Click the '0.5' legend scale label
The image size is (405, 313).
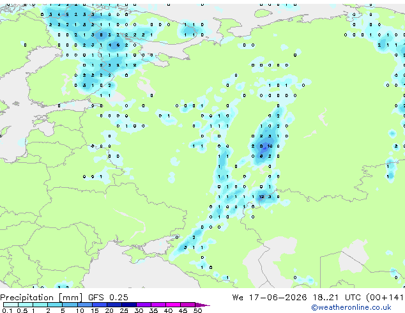pyautogui.click(x=22, y=310)
